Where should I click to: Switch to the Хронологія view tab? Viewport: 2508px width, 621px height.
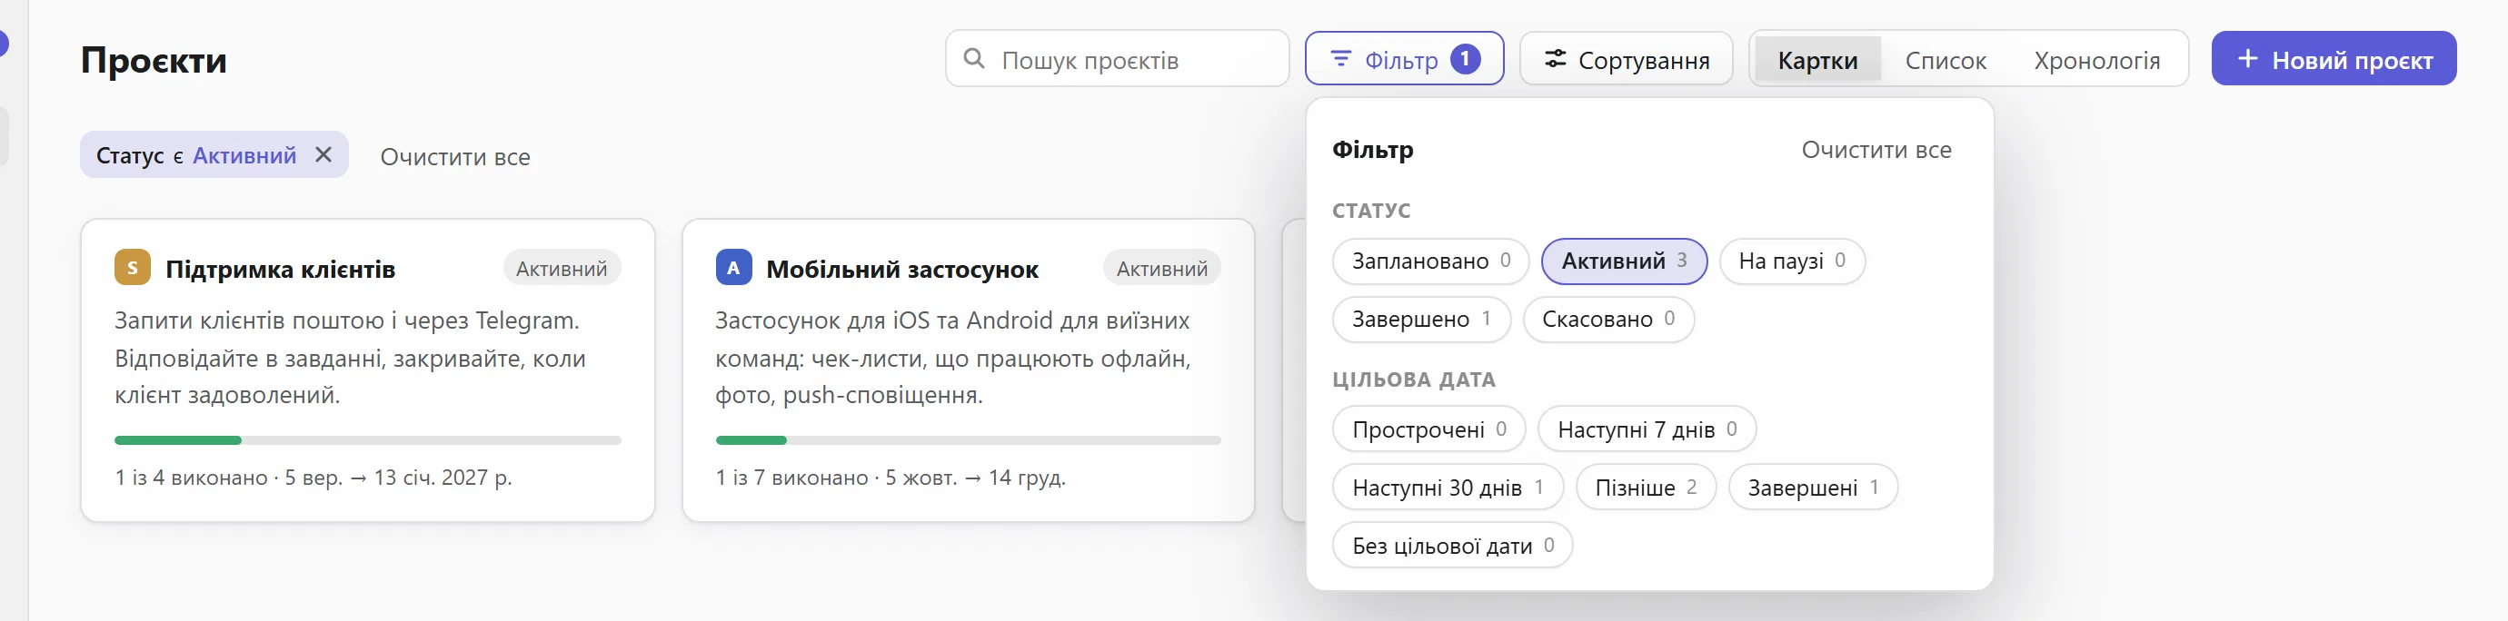coord(2096,59)
